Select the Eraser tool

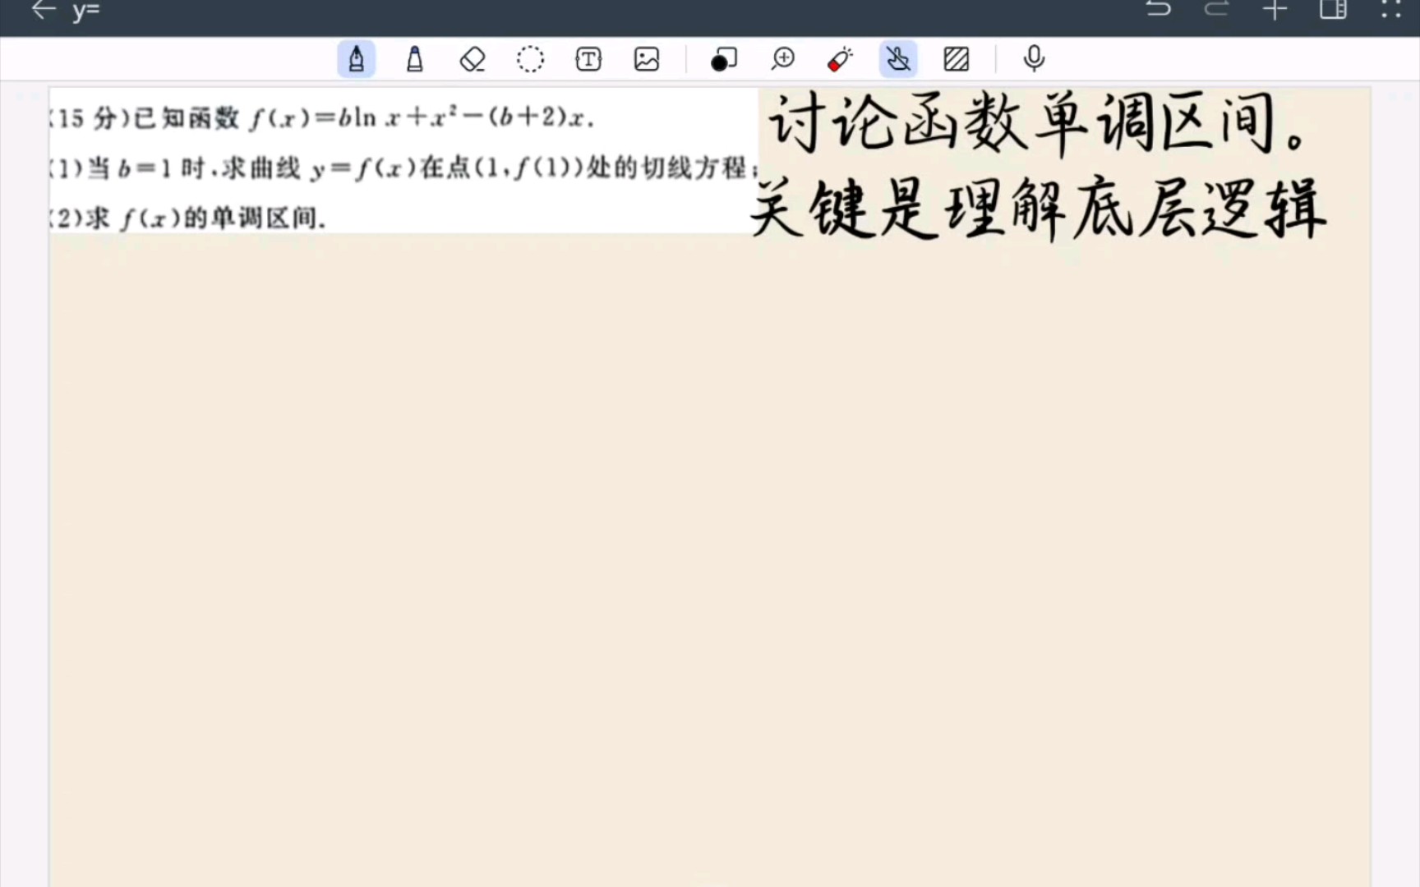[473, 59]
